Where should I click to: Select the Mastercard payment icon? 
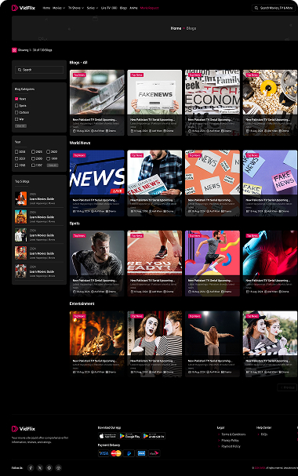[x=116, y=453]
